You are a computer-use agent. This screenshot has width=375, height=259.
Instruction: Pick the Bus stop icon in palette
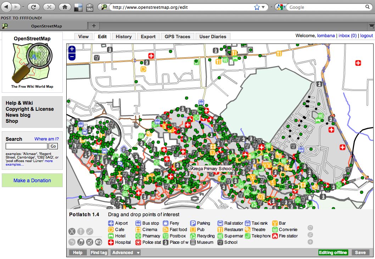click(138, 223)
